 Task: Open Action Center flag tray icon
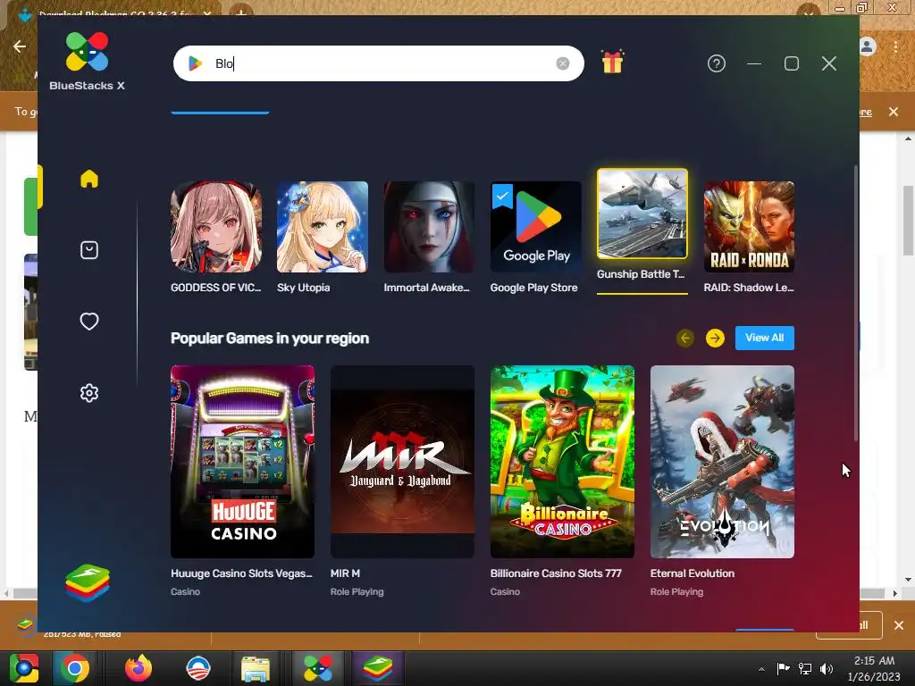[783, 668]
